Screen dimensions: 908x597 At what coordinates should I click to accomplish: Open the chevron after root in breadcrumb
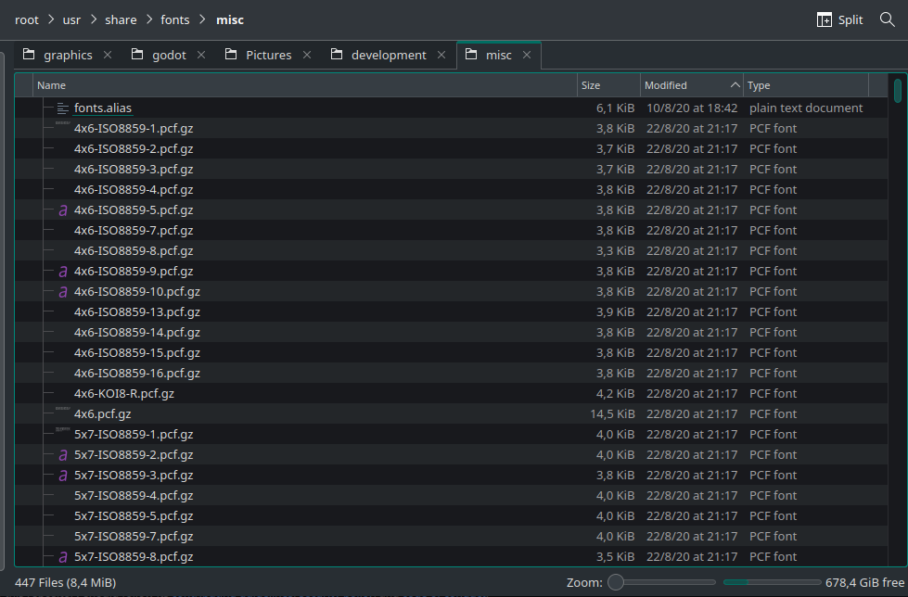[51, 19]
